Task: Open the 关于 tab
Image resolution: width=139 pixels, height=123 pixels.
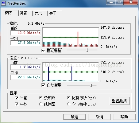Action: coord(55,13)
